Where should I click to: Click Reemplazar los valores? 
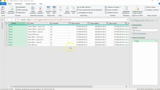tap(84, 13)
